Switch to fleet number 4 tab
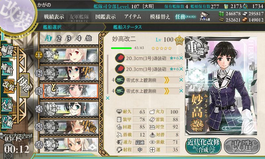The height and width of the screenshot is (159, 265). click(79, 38)
